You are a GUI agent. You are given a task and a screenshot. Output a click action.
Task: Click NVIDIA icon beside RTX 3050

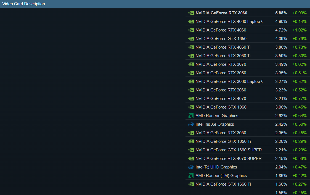191,73
